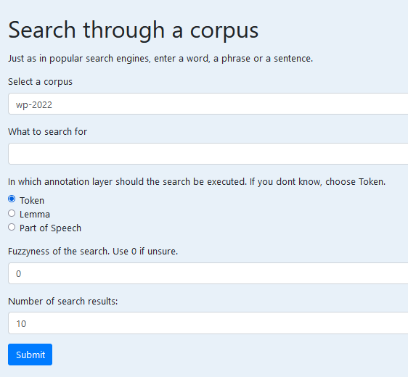Image resolution: width=408 pixels, height=377 pixels.
Task: Click the number of search results field
Action: (x=208, y=323)
